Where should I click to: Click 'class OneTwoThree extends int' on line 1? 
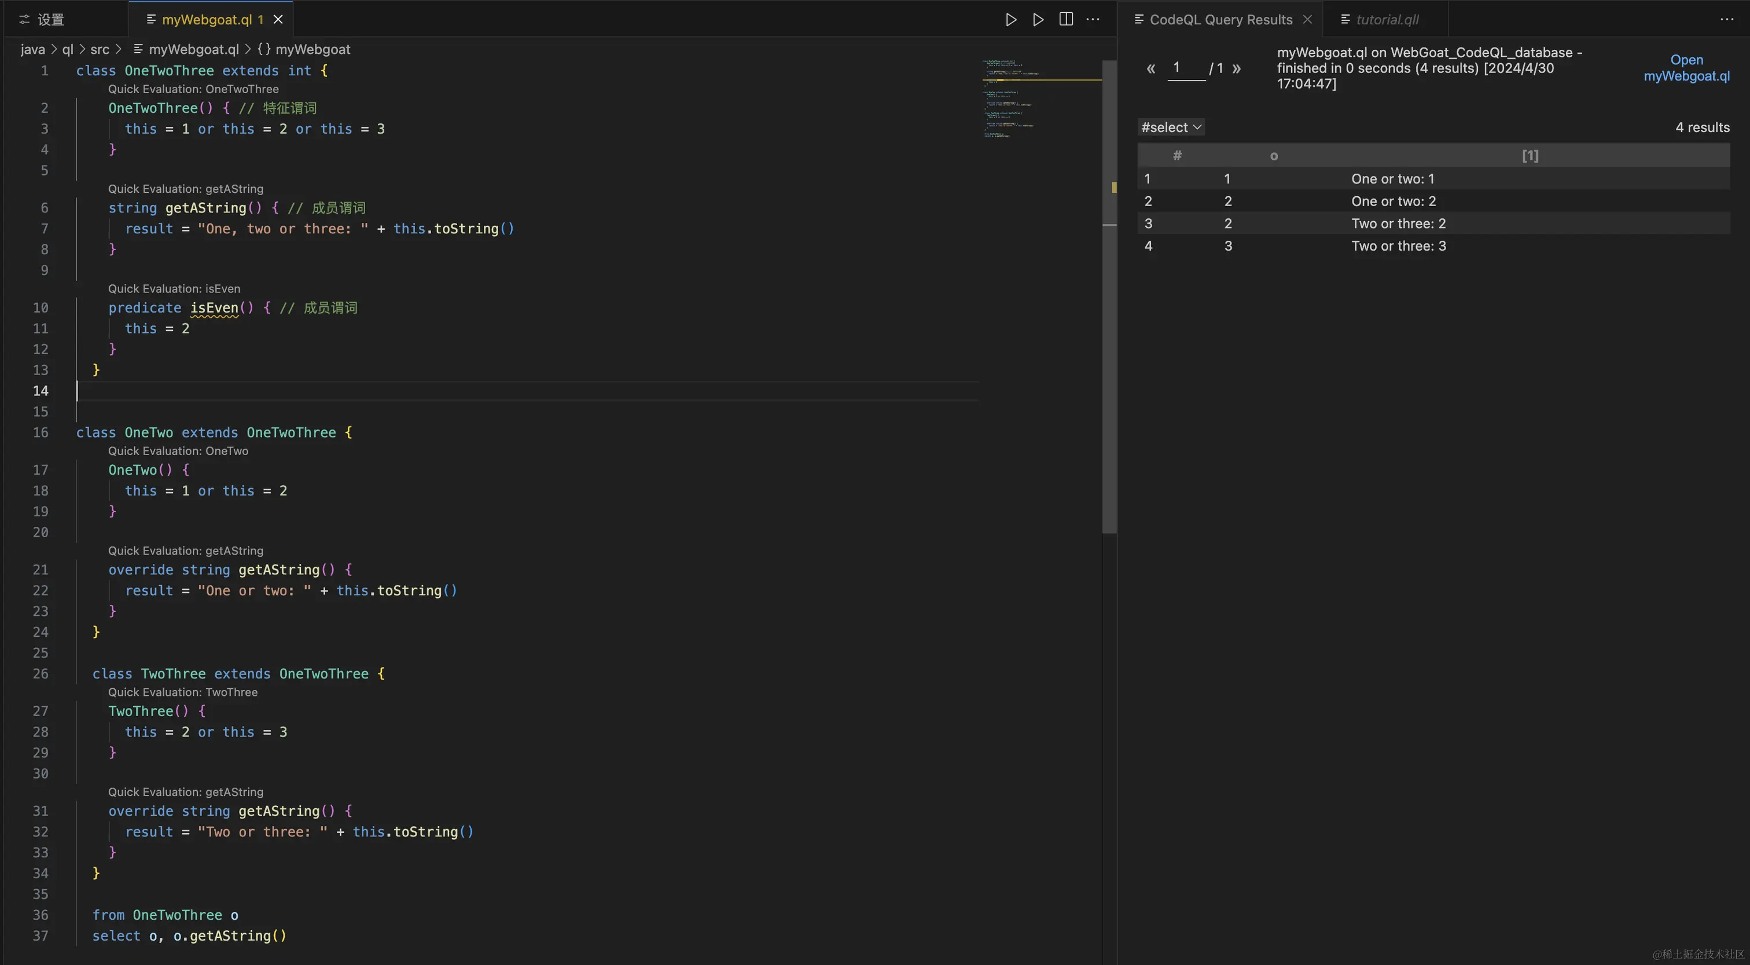click(194, 71)
